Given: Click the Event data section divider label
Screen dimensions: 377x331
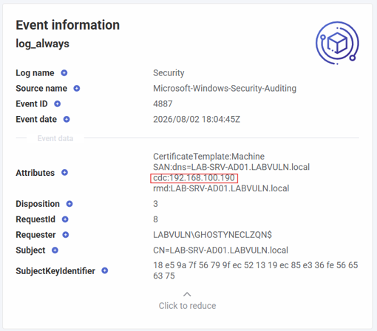Looking at the screenshot, I should [x=55, y=138].
